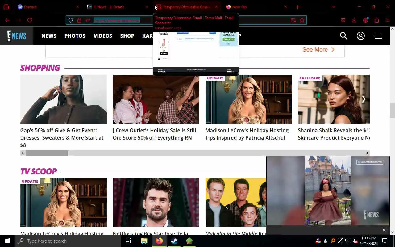Open the PHOTOS navigation item
The width and height of the screenshot is (395, 247).
click(75, 36)
